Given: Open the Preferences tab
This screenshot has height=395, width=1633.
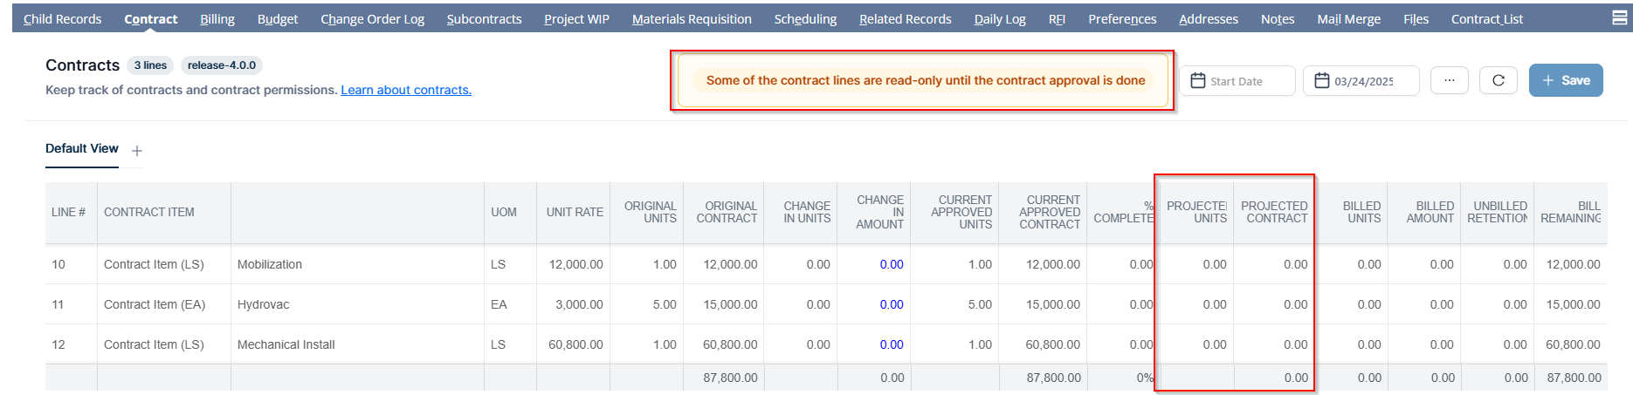Looking at the screenshot, I should (1122, 18).
